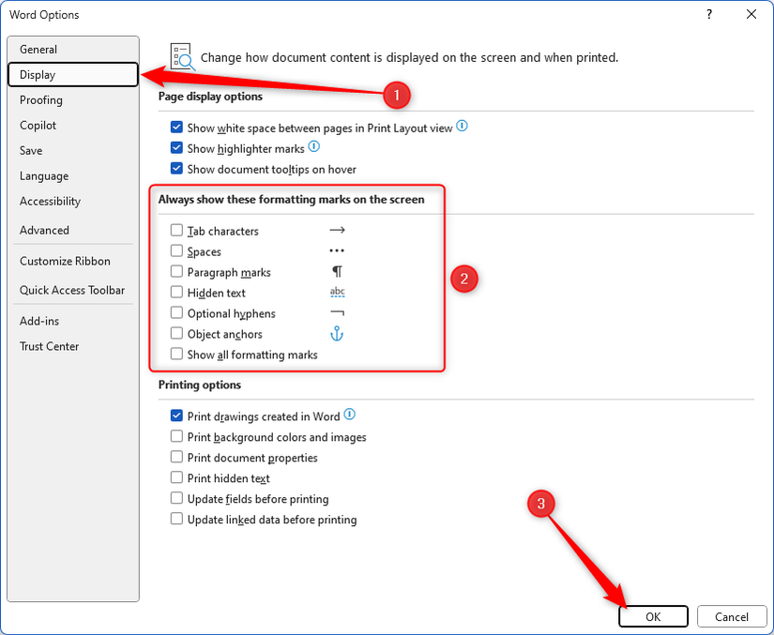
Task: Click the spaces dots symbol
Action: tap(336, 250)
